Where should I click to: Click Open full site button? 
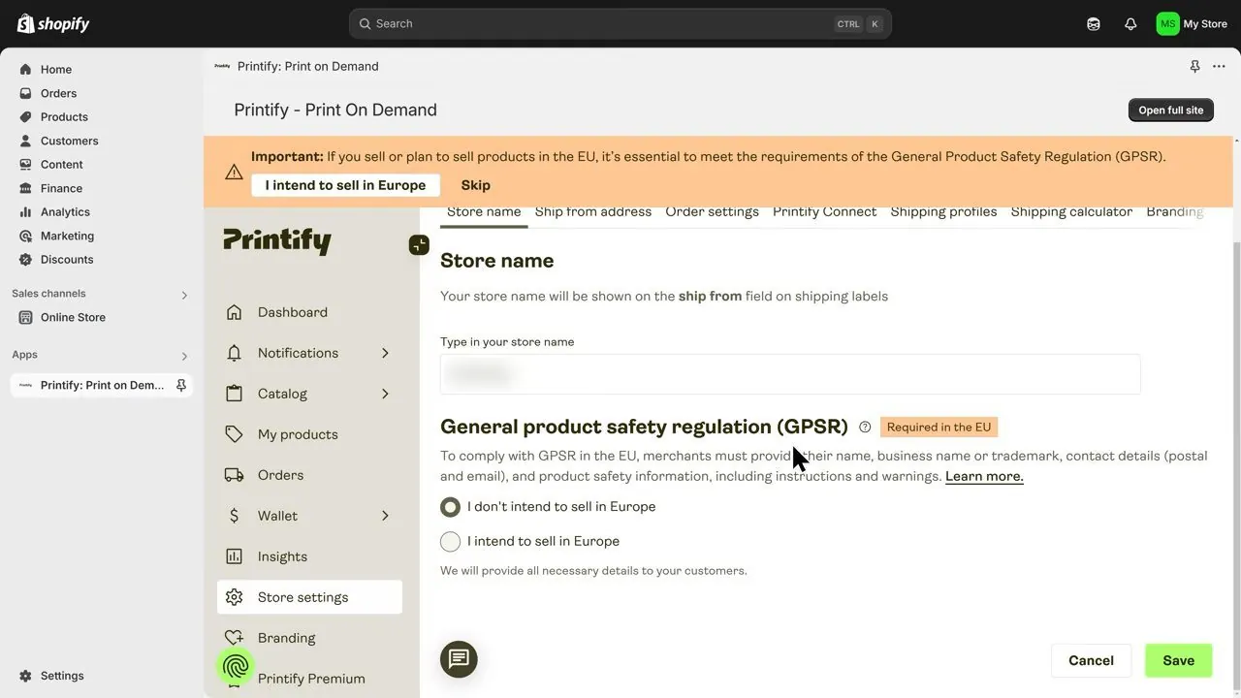coord(1170,110)
